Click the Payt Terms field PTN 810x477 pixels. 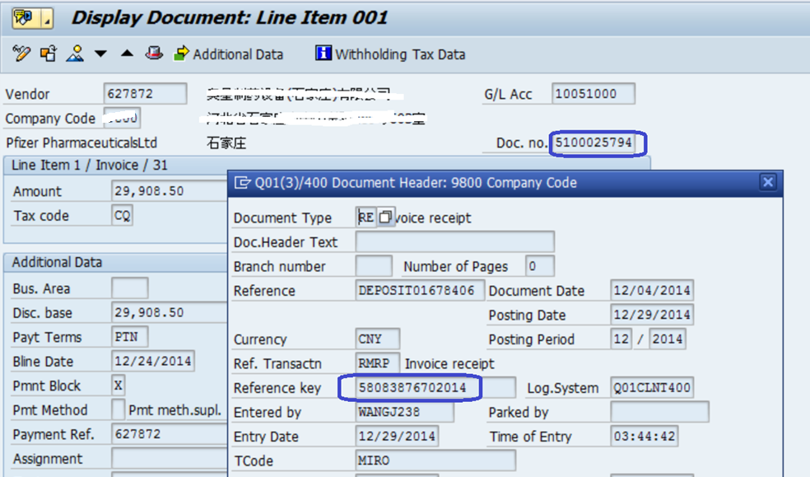[130, 336]
